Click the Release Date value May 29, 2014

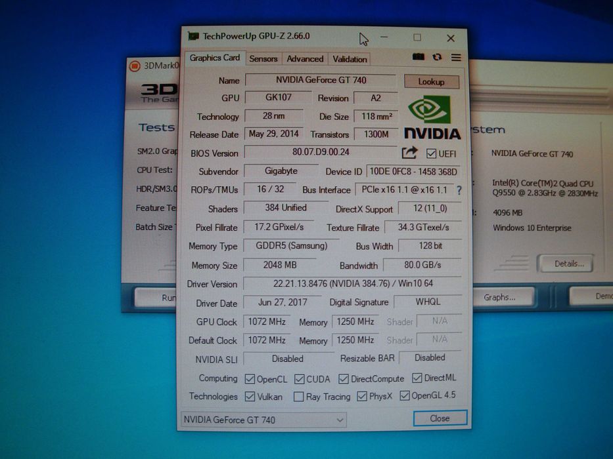tap(274, 134)
